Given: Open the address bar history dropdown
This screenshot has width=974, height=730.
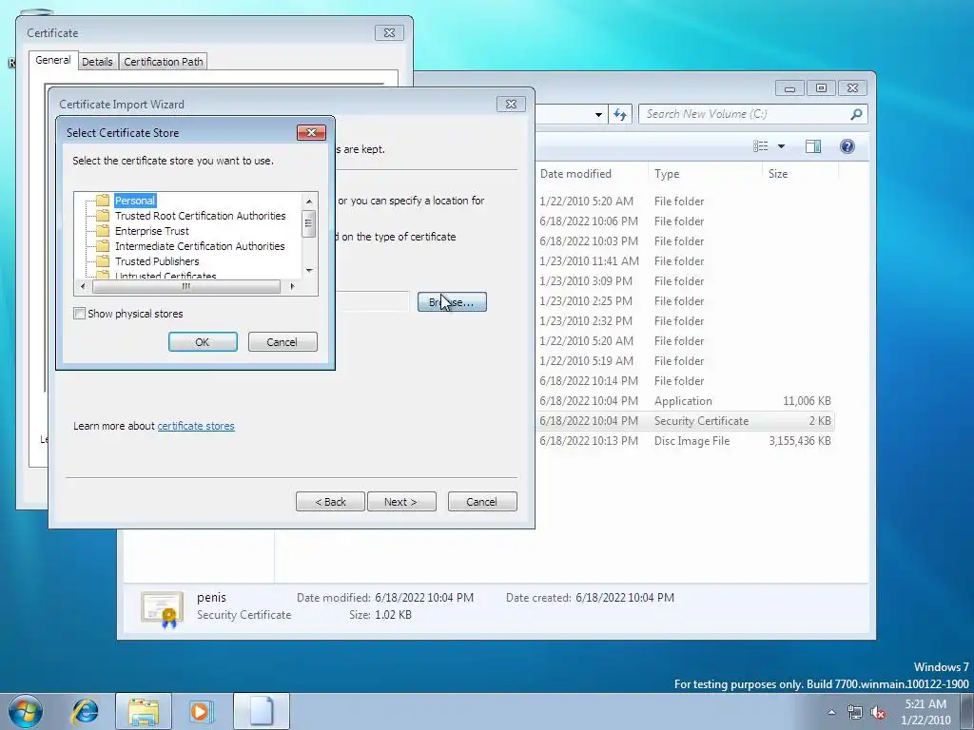Looking at the screenshot, I should pos(598,114).
